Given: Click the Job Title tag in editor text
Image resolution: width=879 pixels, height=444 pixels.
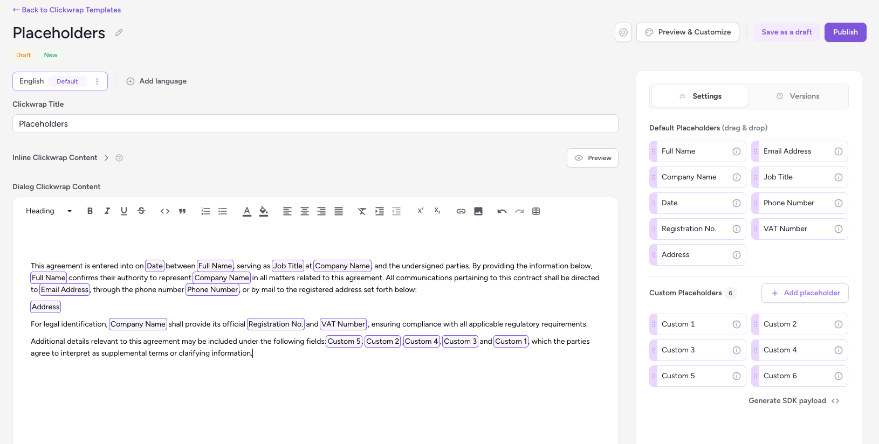Looking at the screenshot, I should [x=288, y=266].
